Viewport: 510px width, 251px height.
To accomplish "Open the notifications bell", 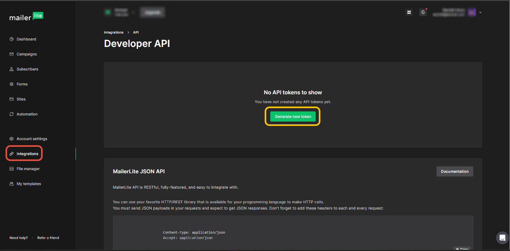I will pos(423,12).
